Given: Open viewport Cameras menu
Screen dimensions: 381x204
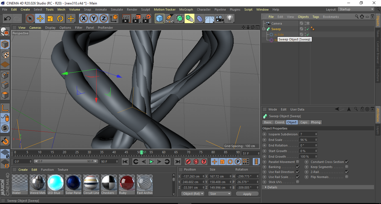Looking at the screenshot, I should click(x=35, y=28).
